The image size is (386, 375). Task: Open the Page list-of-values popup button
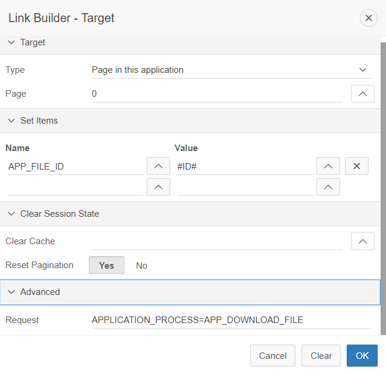(x=363, y=94)
